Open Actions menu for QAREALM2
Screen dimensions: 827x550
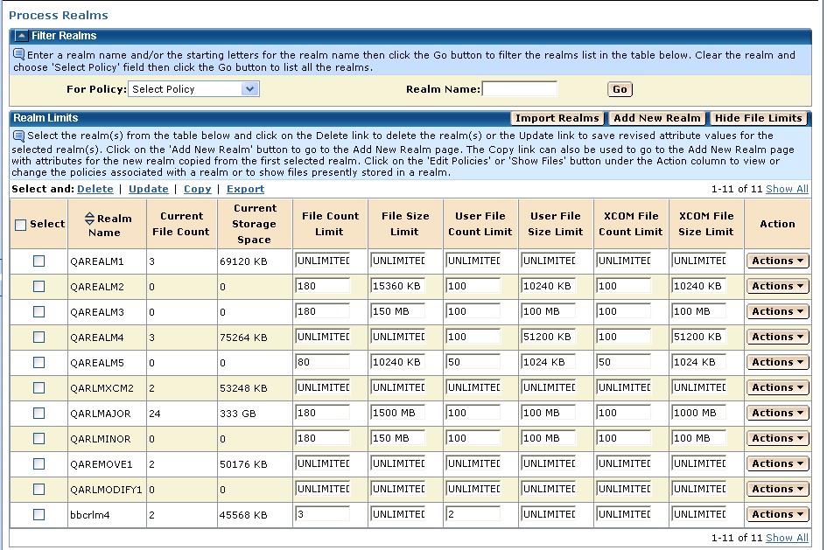coord(777,286)
